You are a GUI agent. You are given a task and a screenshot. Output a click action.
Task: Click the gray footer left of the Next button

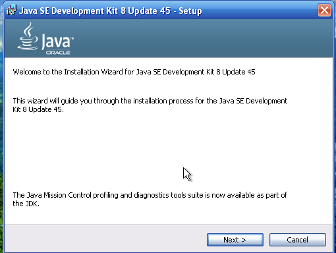click(x=105, y=239)
